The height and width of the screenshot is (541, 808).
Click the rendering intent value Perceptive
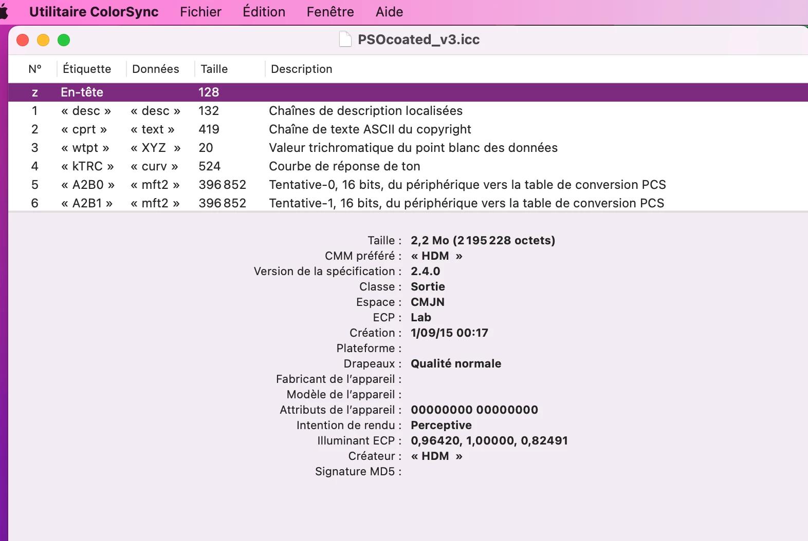click(x=442, y=426)
